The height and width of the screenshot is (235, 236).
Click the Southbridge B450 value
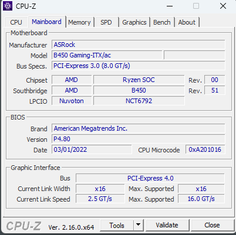click(x=139, y=90)
